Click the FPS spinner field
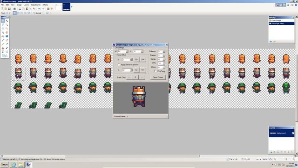 pyautogui.click(x=162, y=63)
